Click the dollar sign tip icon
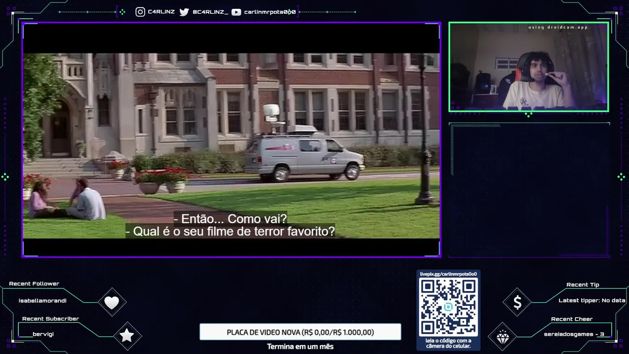Screen dimensions: 629x354 pyautogui.click(x=517, y=302)
